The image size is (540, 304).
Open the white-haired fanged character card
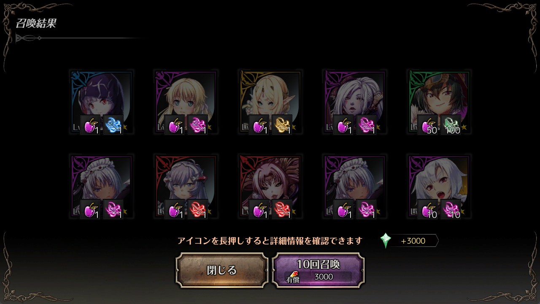point(439,186)
